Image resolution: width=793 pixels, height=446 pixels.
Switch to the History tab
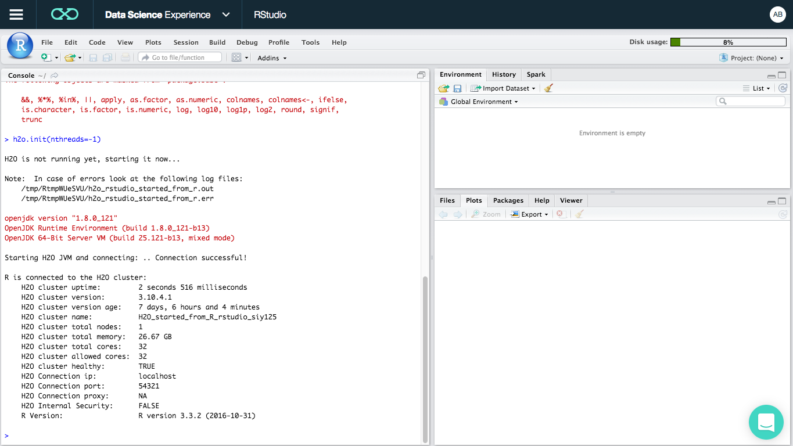[504, 74]
